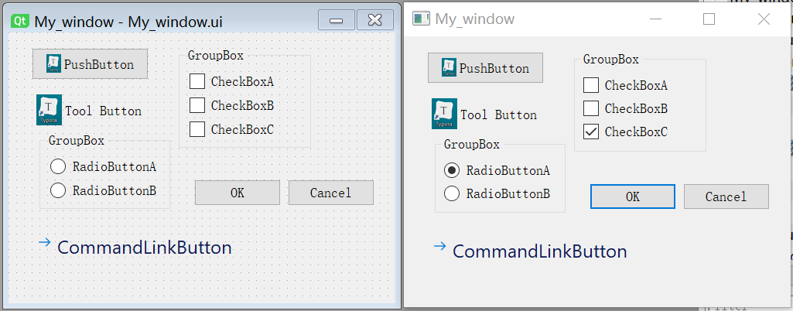The image size is (793, 311).
Task: Check CheckBoxC in the designer form
Action: click(x=197, y=129)
